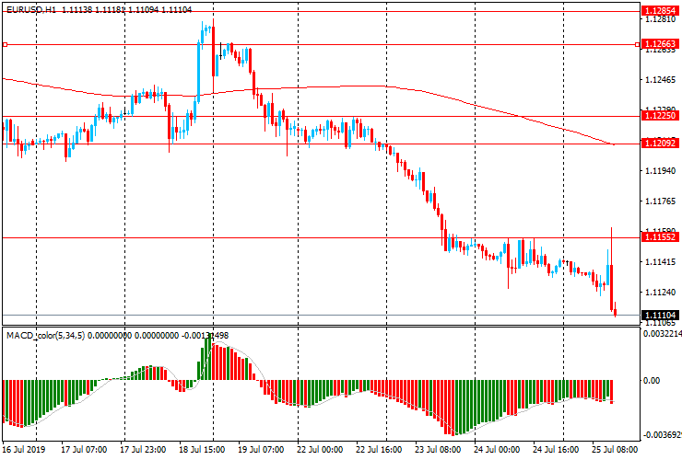Select the right handle of the 1.12663 line
The width and height of the screenshot is (682, 460).
tap(637, 44)
